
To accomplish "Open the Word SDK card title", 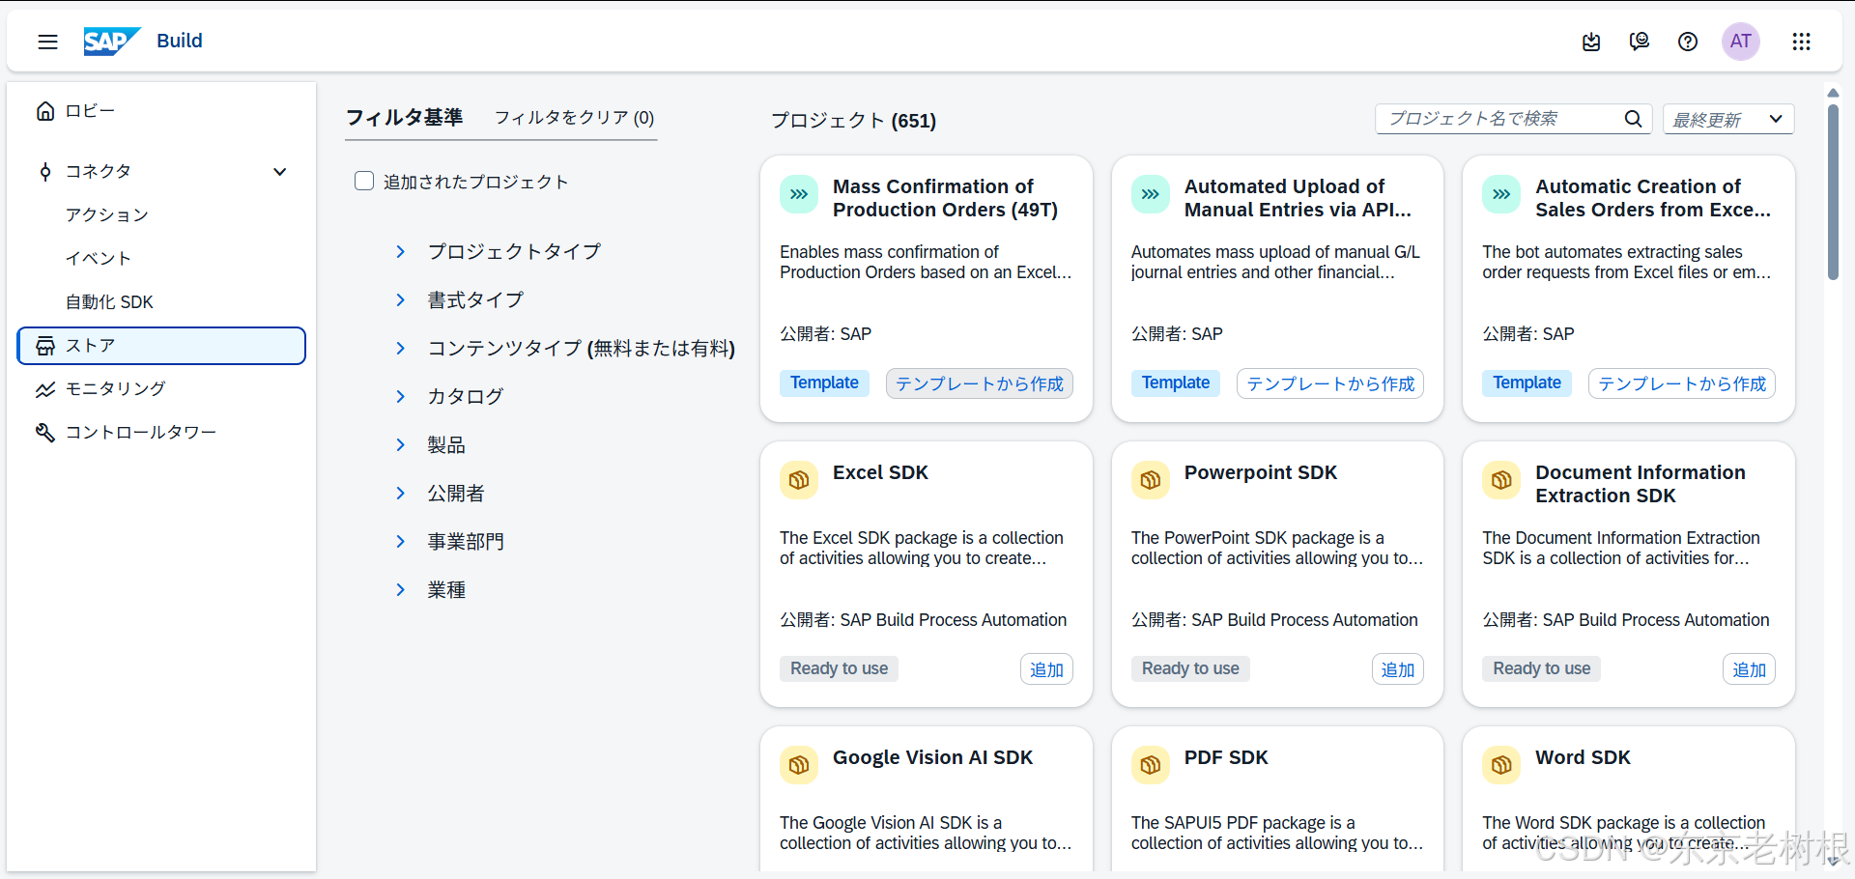I will click(1583, 757).
